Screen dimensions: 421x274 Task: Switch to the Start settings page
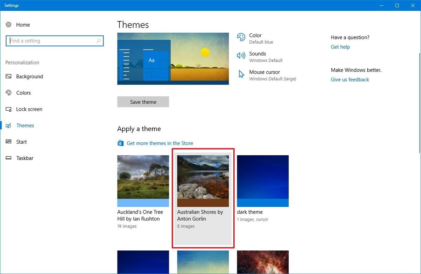coord(21,142)
